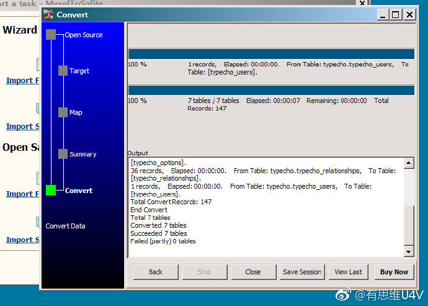Click Save Session button

(302, 272)
